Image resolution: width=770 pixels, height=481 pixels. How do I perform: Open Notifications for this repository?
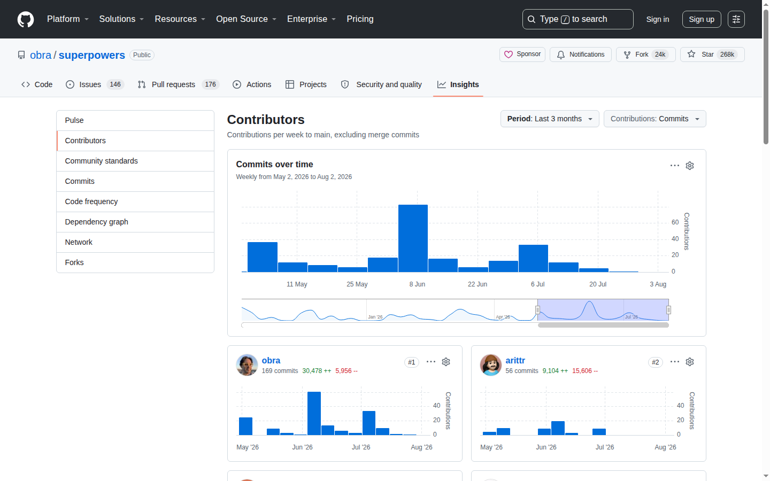[581, 55]
